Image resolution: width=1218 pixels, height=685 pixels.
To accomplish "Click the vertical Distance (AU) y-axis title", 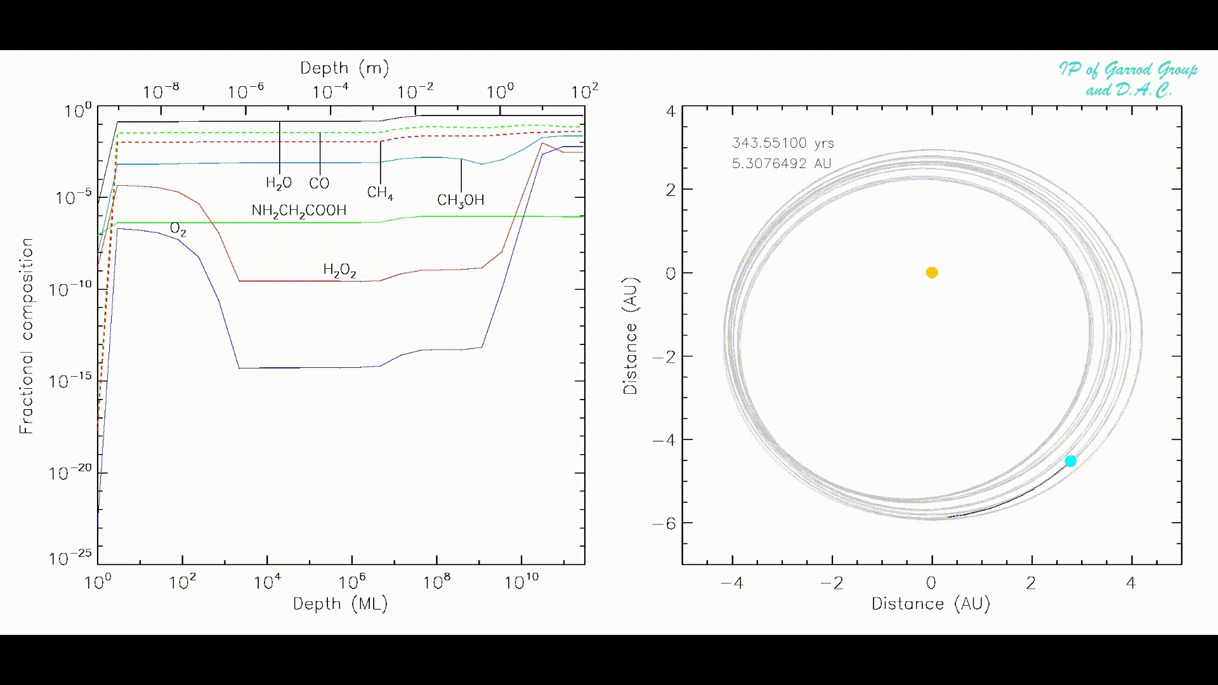I will [x=630, y=336].
